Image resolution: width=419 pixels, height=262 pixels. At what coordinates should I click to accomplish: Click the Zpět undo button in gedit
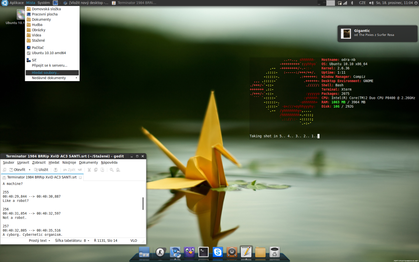[x=69, y=170]
